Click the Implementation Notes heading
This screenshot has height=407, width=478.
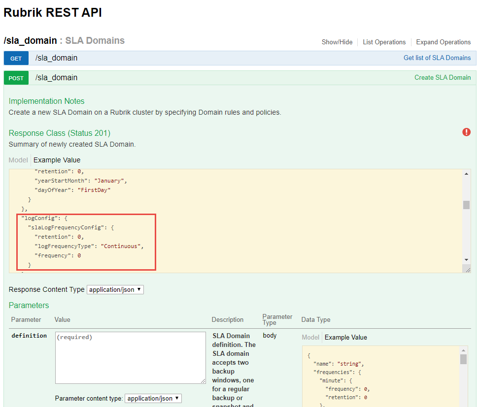point(47,101)
